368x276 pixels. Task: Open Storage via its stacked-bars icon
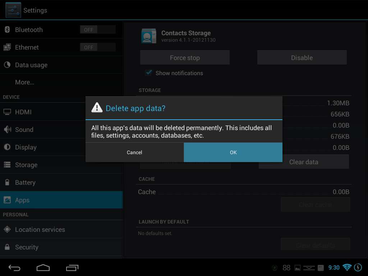[x=6, y=165]
